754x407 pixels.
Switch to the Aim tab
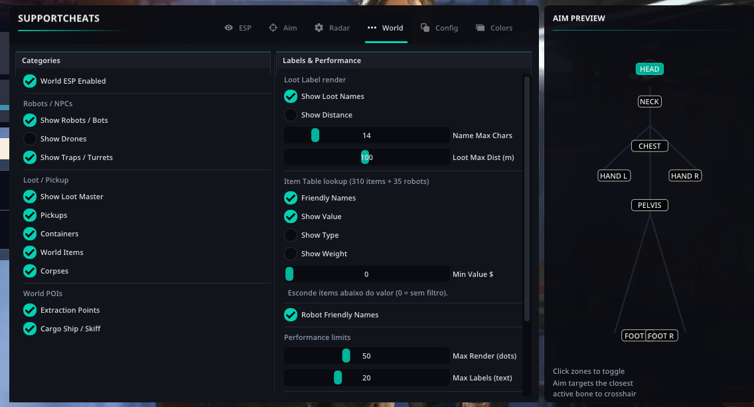point(283,28)
